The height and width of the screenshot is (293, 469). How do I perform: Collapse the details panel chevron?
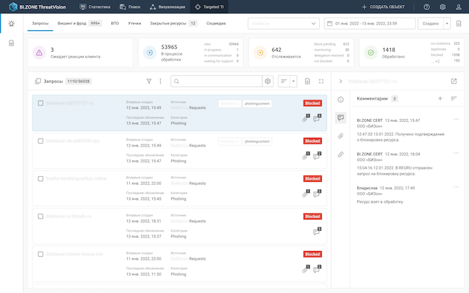[x=341, y=82]
